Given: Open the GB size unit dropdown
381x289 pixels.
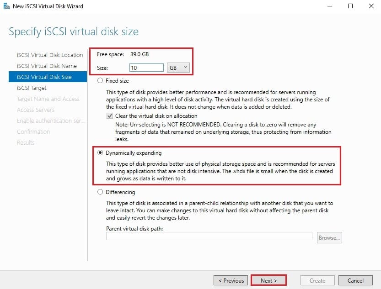Looking at the screenshot, I should point(178,68).
